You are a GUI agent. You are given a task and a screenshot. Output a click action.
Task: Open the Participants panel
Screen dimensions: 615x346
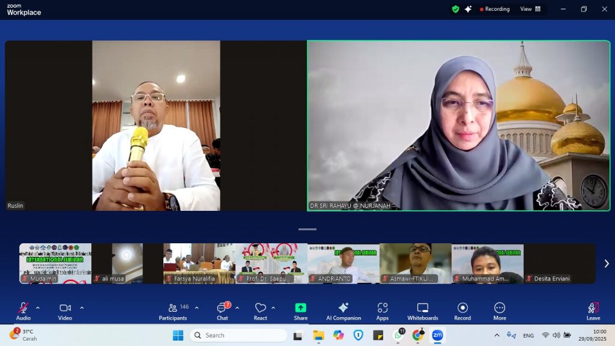173,310
